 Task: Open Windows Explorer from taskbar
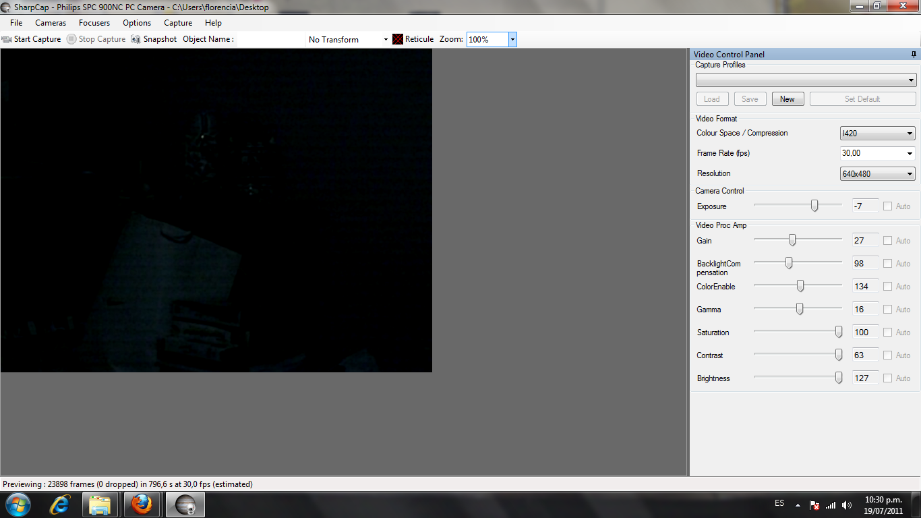(100, 505)
